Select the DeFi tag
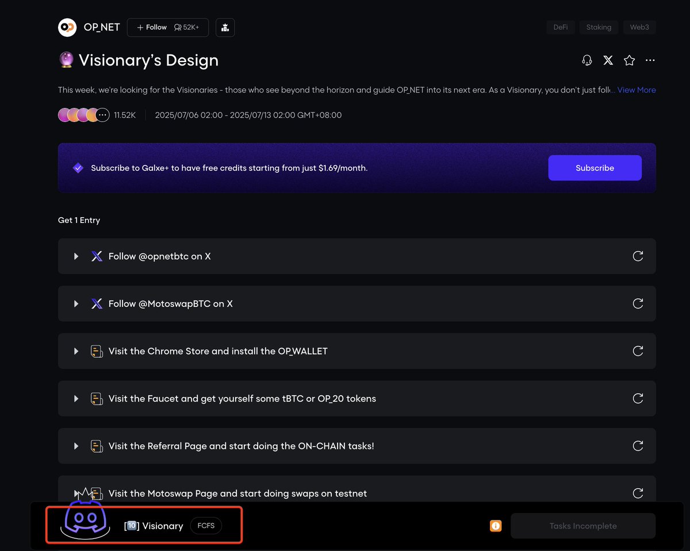The height and width of the screenshot is (551, 690). [x=560, y=27]
